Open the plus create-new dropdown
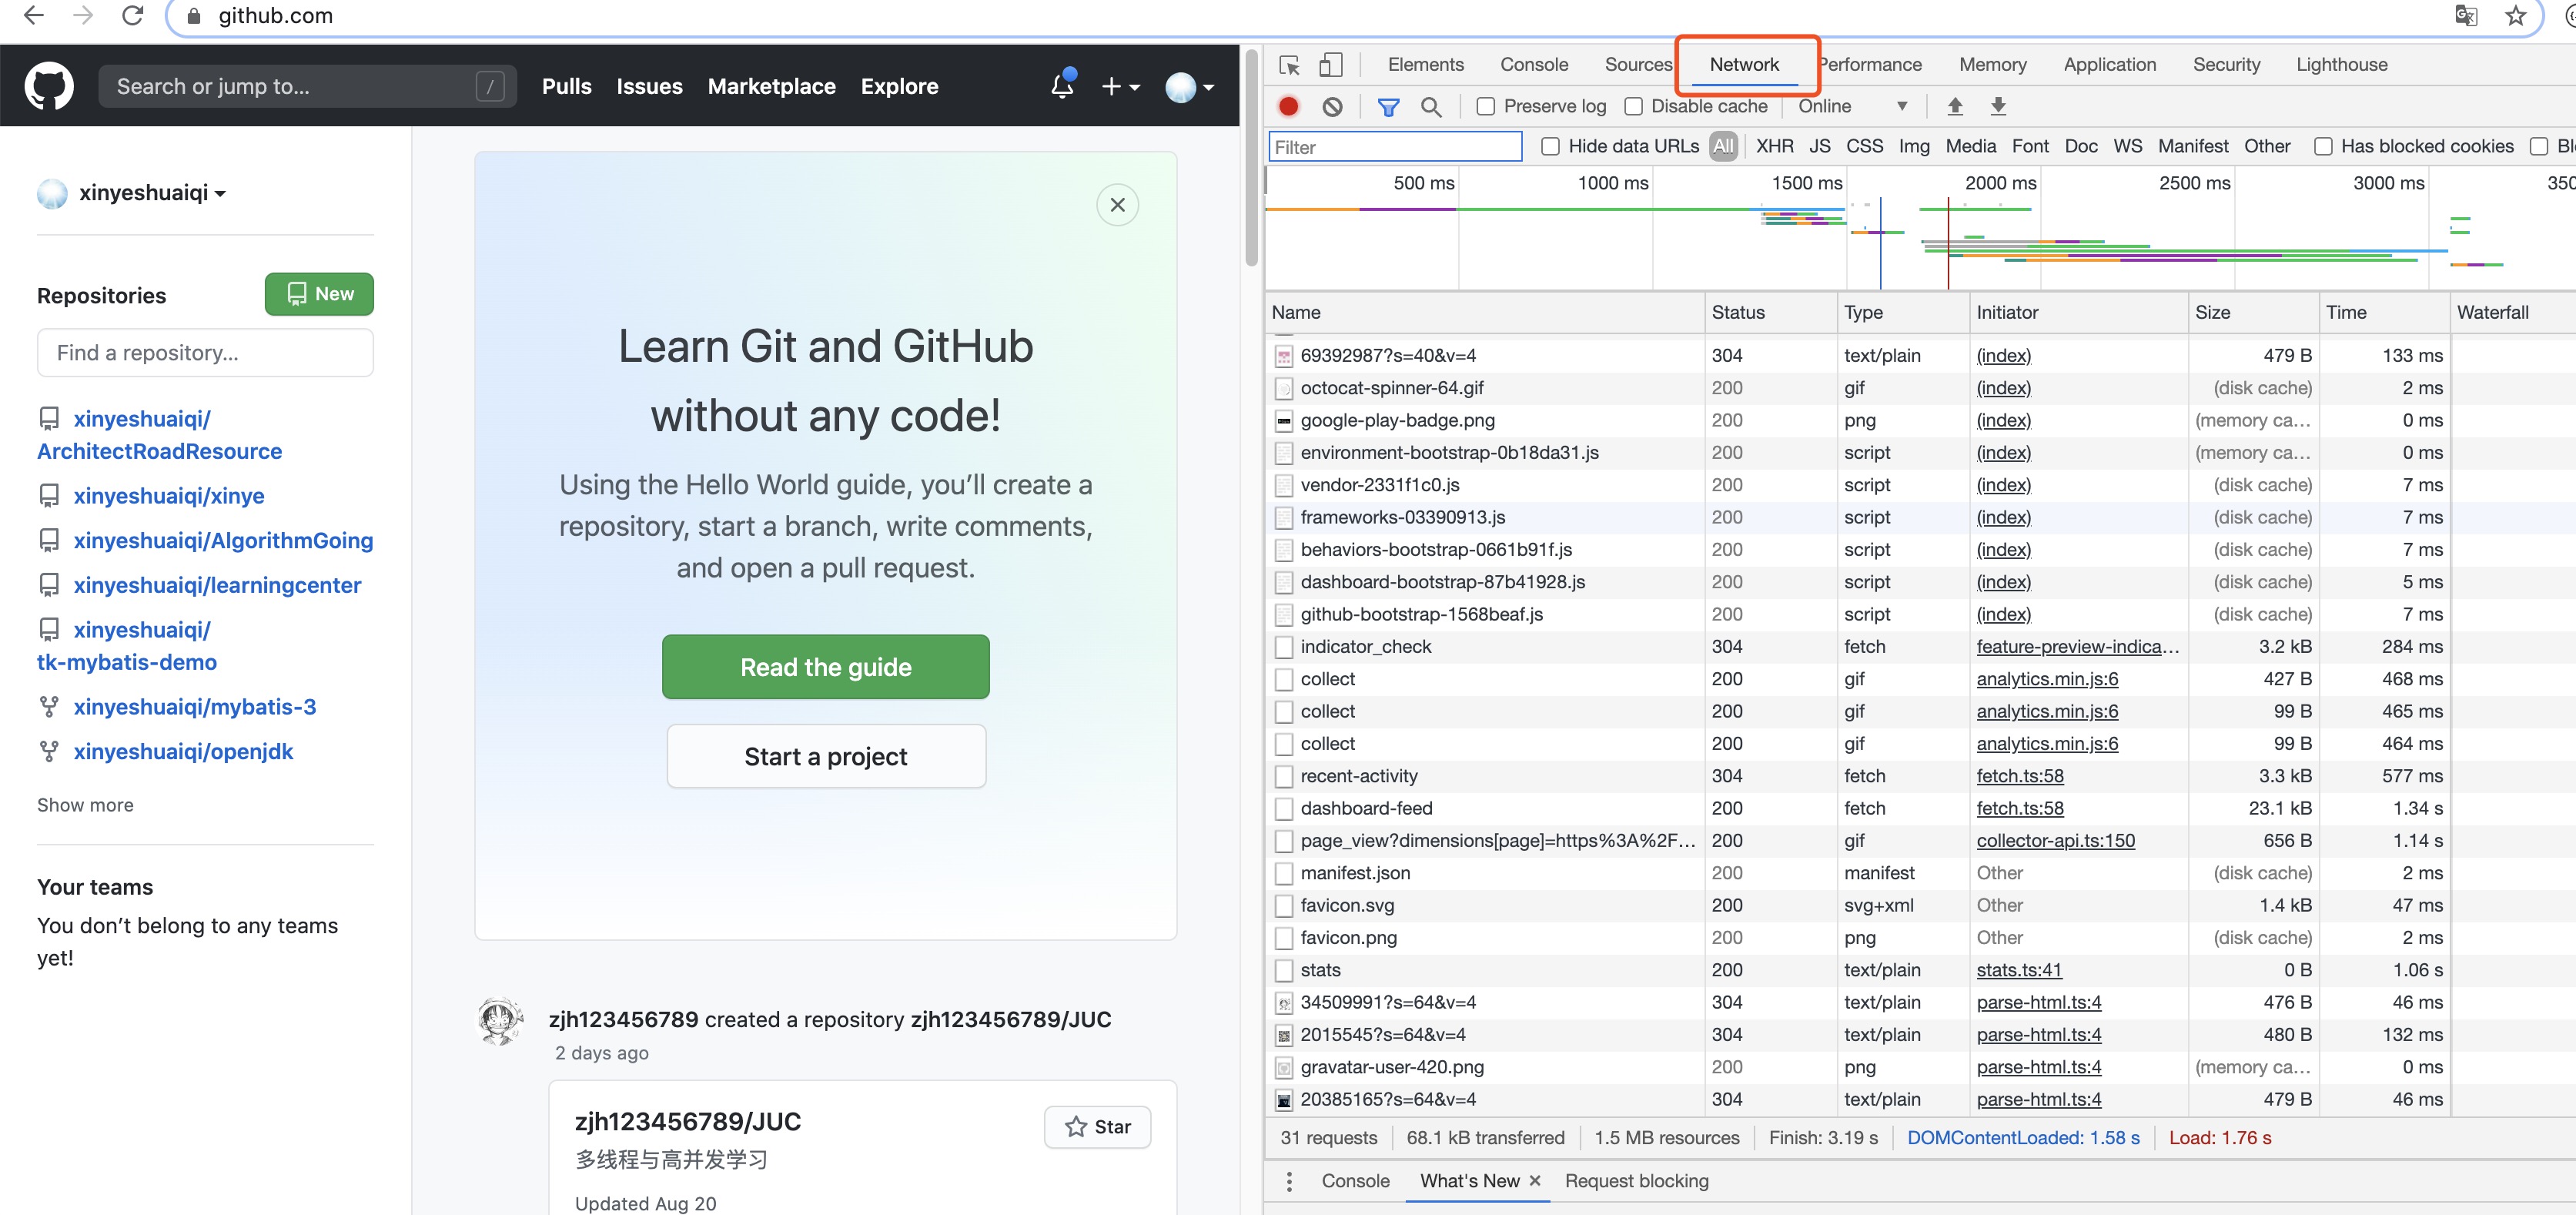The width and height of the screenshot is (2576, 1215). click(1120, 86)
